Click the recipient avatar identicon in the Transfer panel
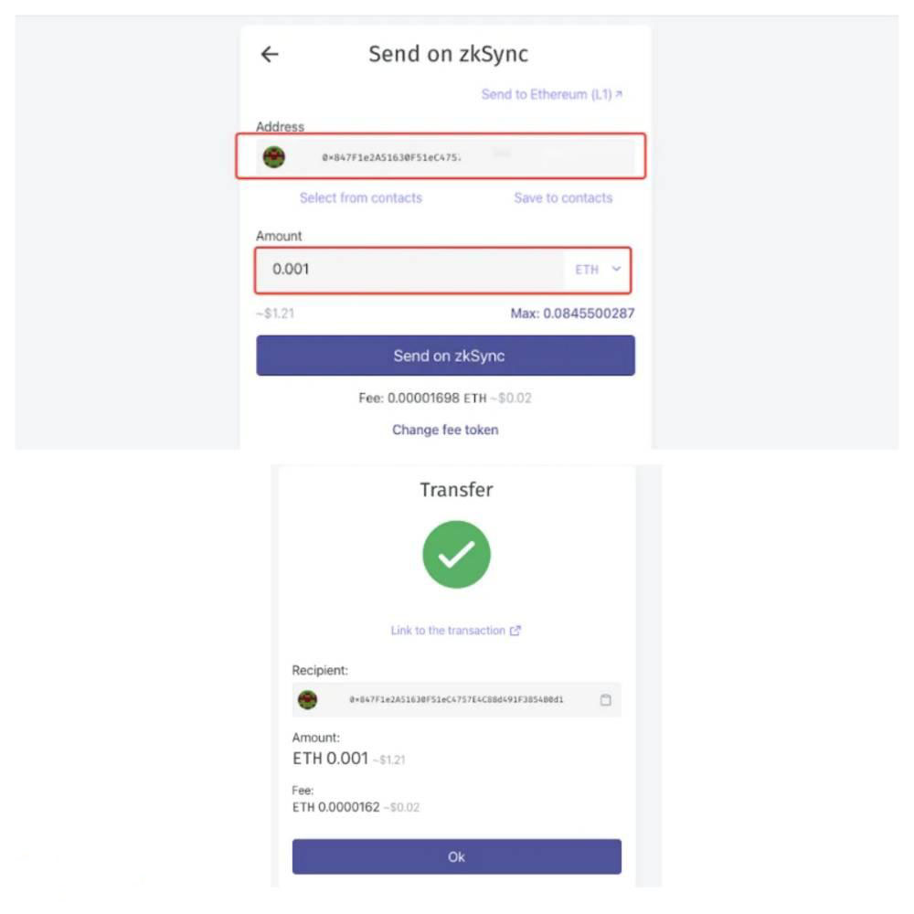This screenshot has width=914, height=914. point(307,699)
